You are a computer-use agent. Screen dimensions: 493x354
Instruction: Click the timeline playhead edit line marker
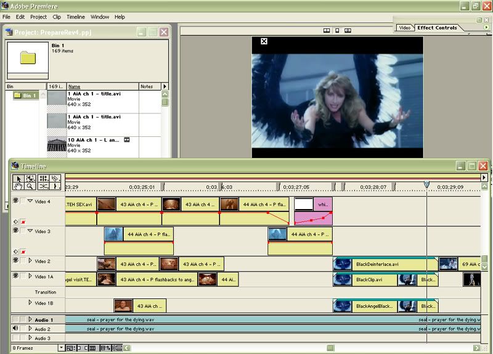tap(426, 184)
